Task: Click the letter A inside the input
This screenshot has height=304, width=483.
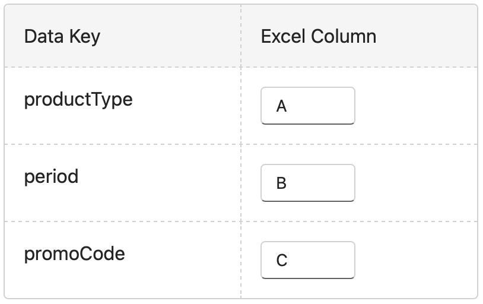Action: click(282, 106)
